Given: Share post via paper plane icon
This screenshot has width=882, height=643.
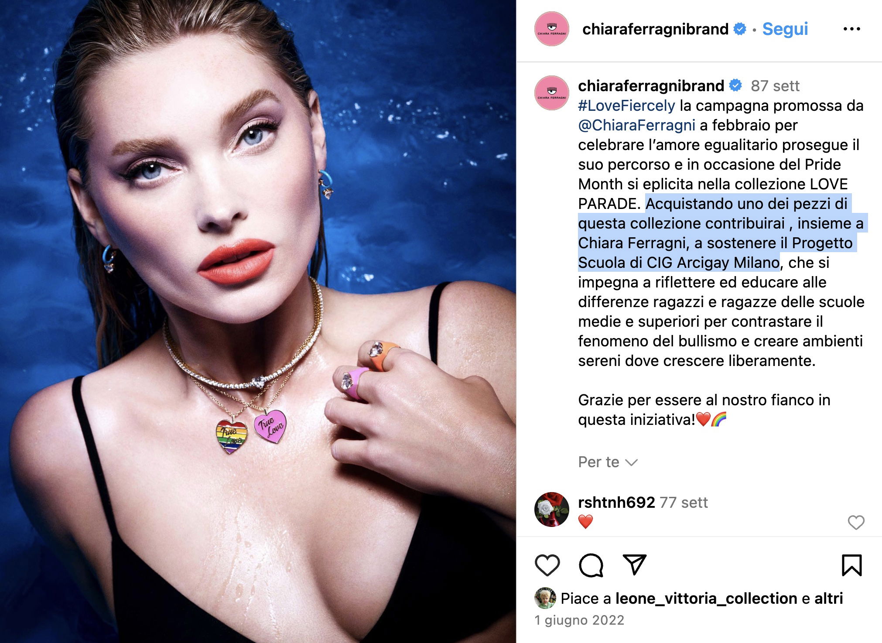Looking at the screenshot, I should point(634,565).
